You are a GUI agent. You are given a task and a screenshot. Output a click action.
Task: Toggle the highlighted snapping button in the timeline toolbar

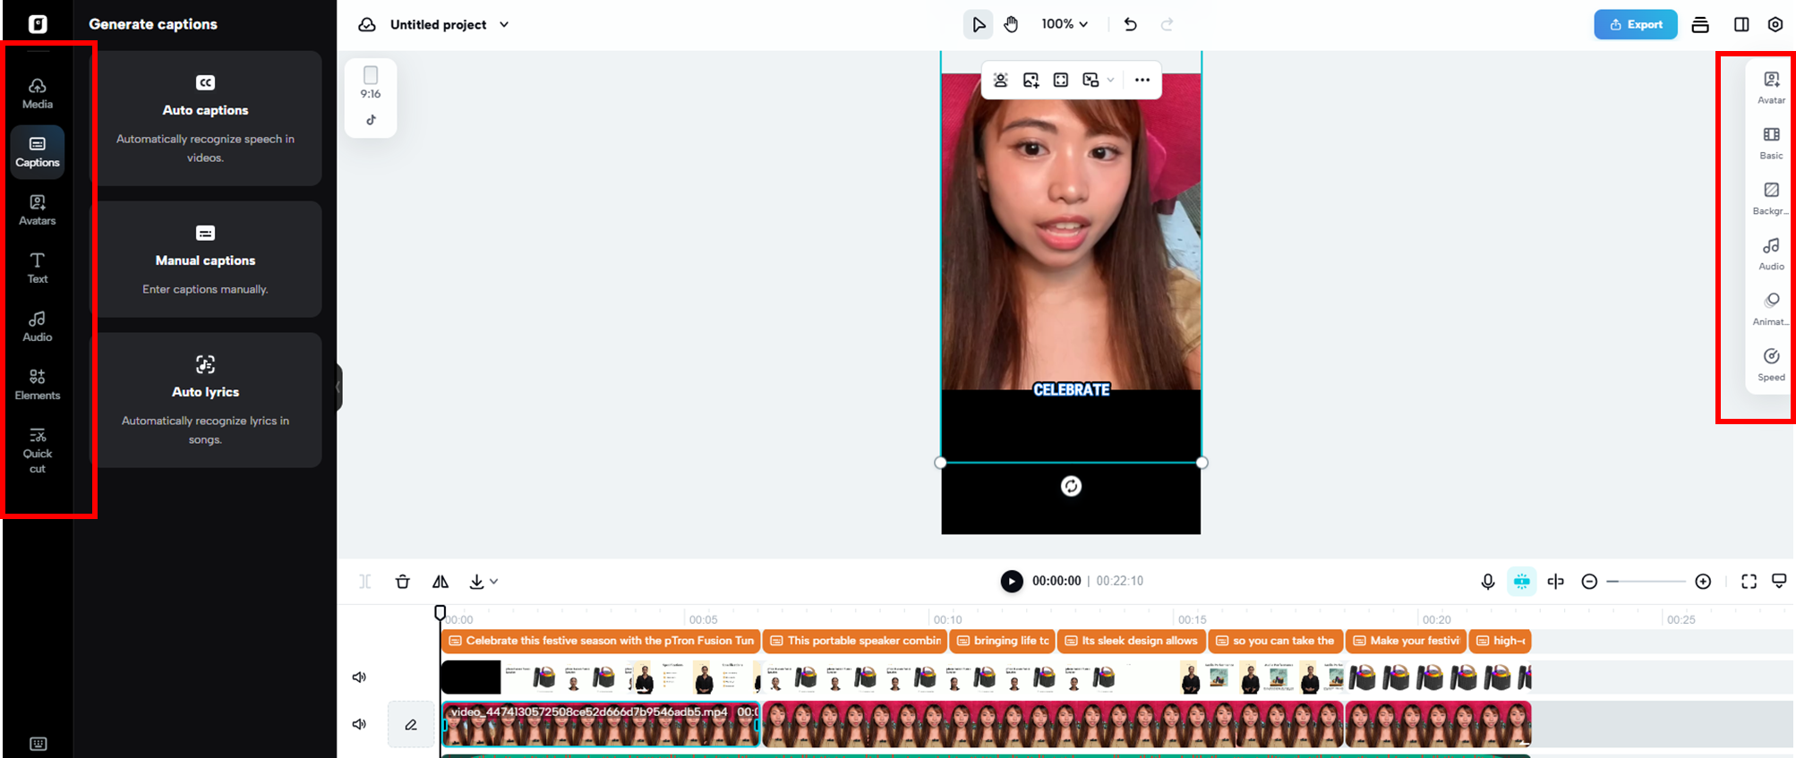[1522, 582]
